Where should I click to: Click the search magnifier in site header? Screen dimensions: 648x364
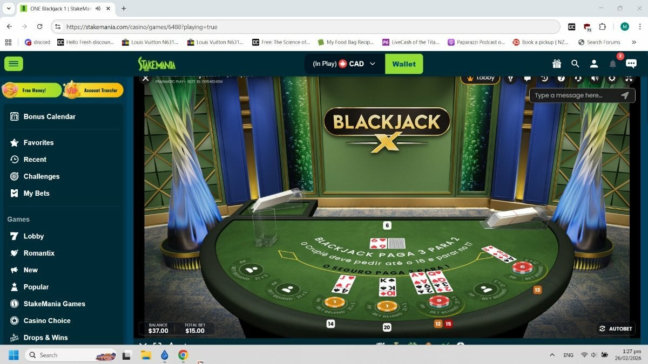tap(575, 64)
